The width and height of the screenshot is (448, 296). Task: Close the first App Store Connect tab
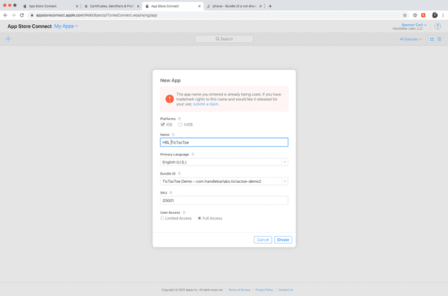(x=77, y=6)
